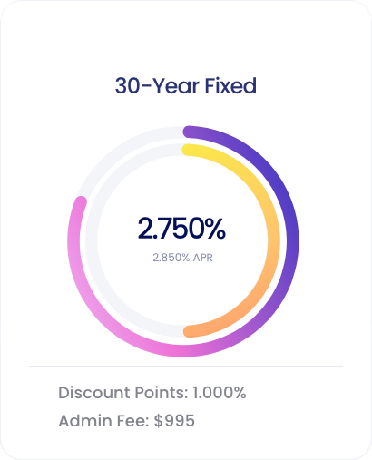Open the Discount Points label
The width and height of the screenshot is (372, 460).
tap(123, 393)
